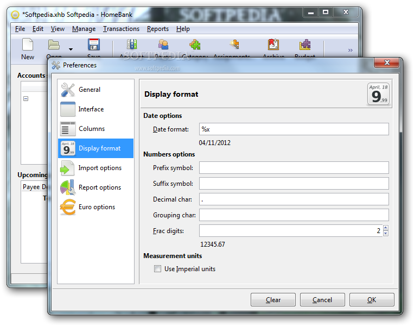Collapse the accounts tree minus expander
The height and width of the screenshot is (326, 414).
coord(26,99)
